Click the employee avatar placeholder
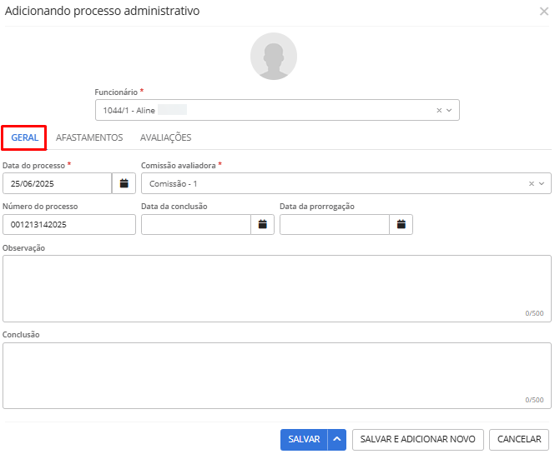The height and width of the screenshot is (454, 555). click(274, 56)
